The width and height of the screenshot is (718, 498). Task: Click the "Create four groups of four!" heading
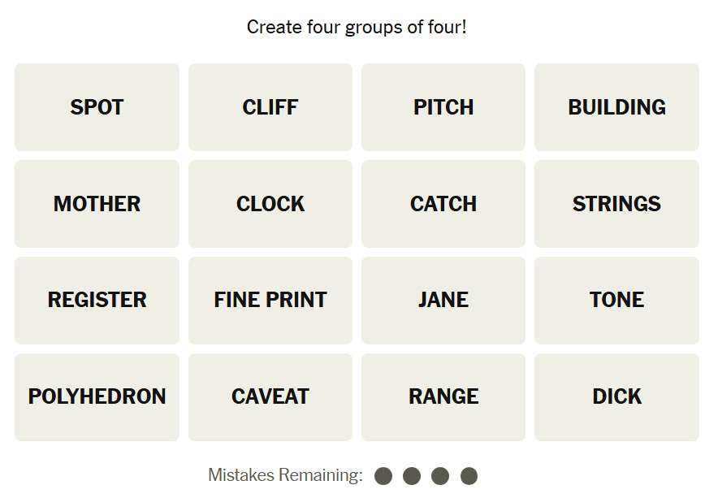click(x=357, y=28)
